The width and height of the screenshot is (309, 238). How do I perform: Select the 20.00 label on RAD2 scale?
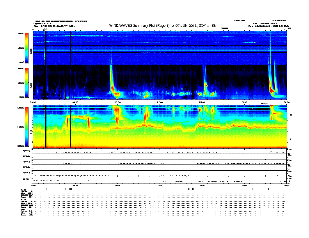click(21, 48)
